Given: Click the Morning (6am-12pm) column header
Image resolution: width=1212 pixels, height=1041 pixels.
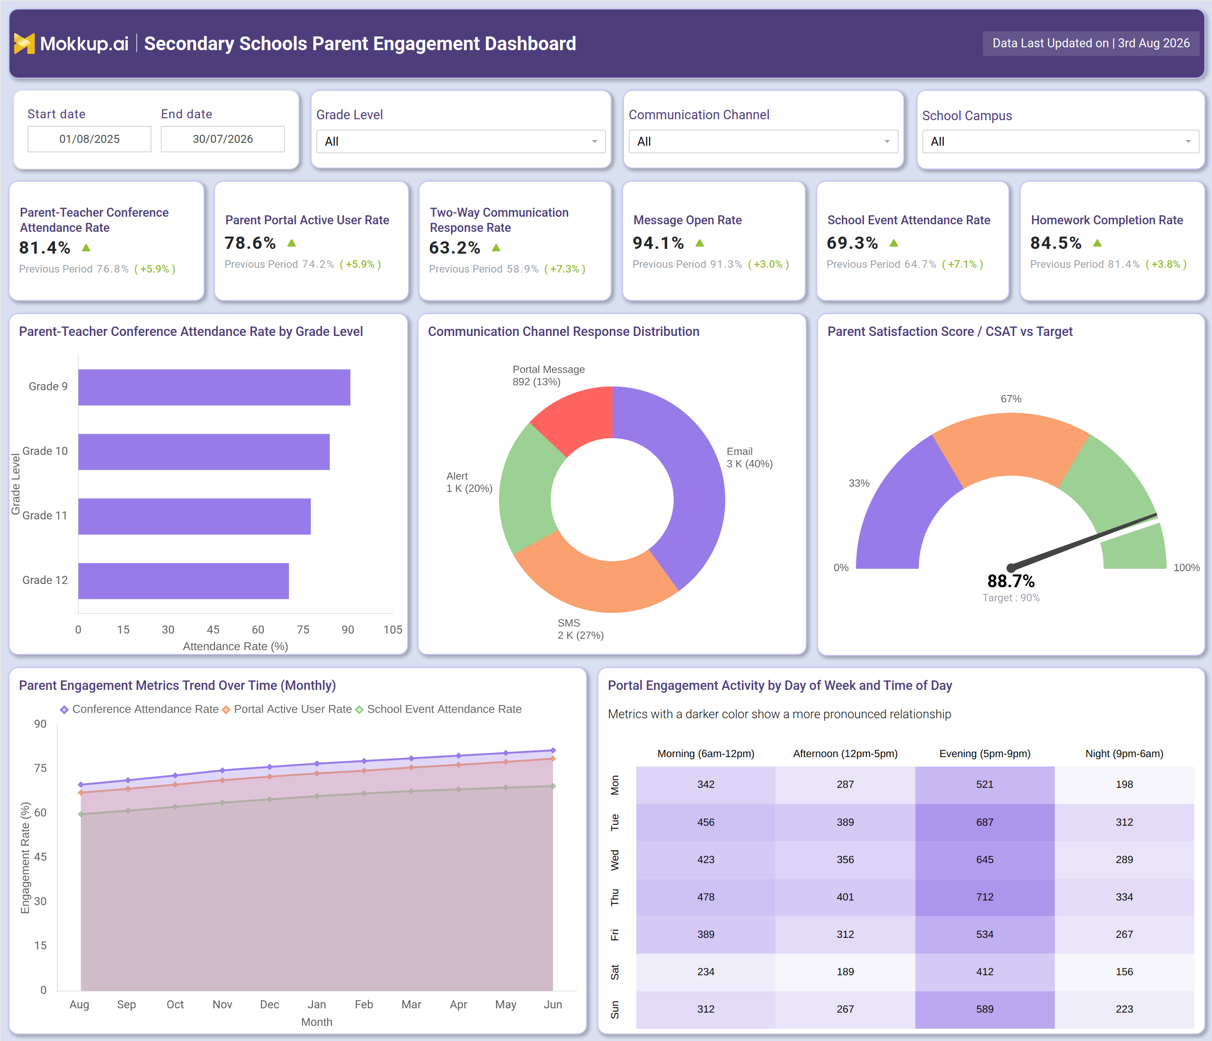Looking at the screenshot, I should [x=705, y=754].
